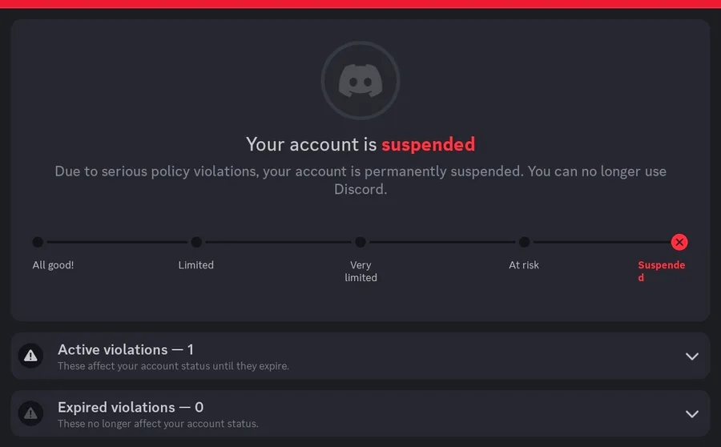Select the 'All good!' status dot
This screenshot has width=721, height=447.
pyautogui.click(x=38, y=242)
